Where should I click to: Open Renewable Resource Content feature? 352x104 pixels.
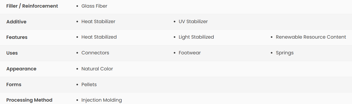pyautogui.click(x=311, y=37)
